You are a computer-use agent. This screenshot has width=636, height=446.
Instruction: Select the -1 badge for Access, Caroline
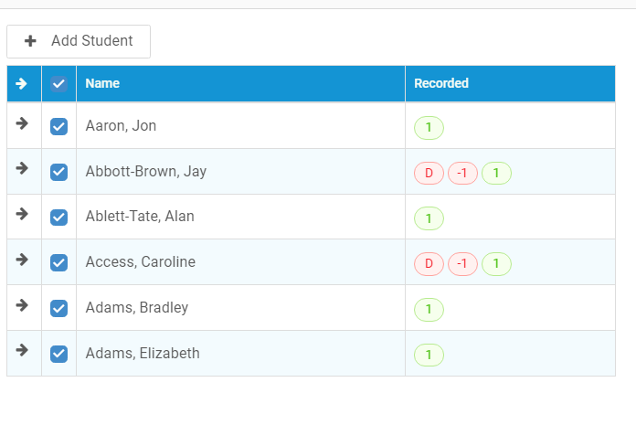click(x=462, y=264)
